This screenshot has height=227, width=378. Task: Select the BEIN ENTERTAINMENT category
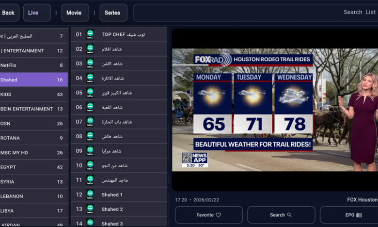click(34, 109)
